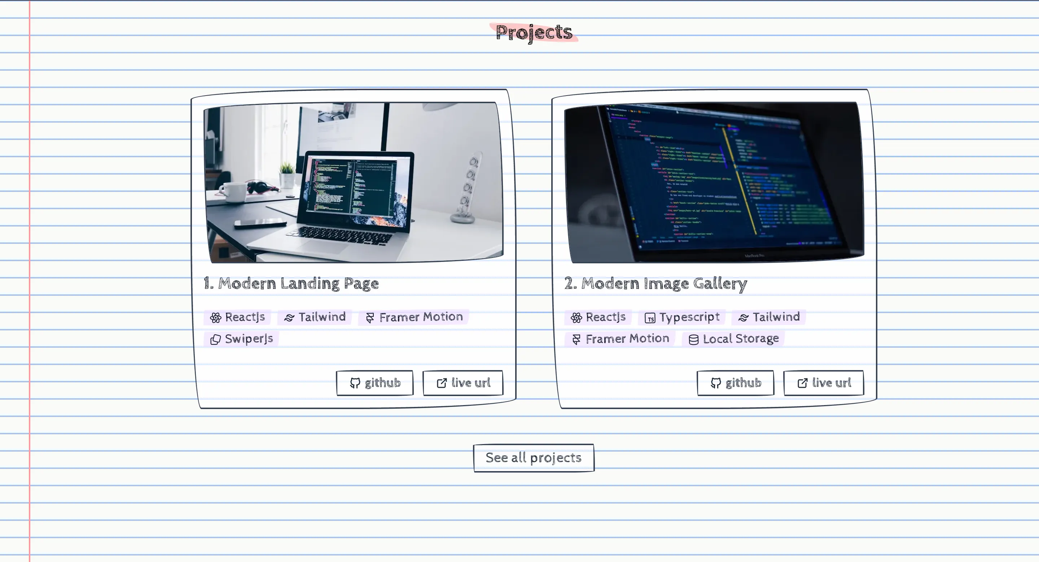Open github for Modern Landing Page
The height and width of the screenshot is (562, 1039).
click(x=375, y=383)
